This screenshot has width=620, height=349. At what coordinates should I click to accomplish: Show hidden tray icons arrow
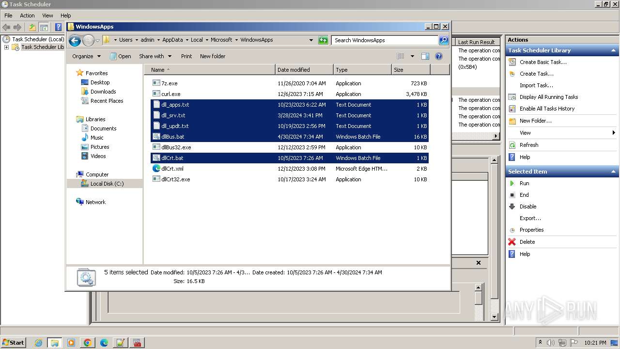point(540,342)
